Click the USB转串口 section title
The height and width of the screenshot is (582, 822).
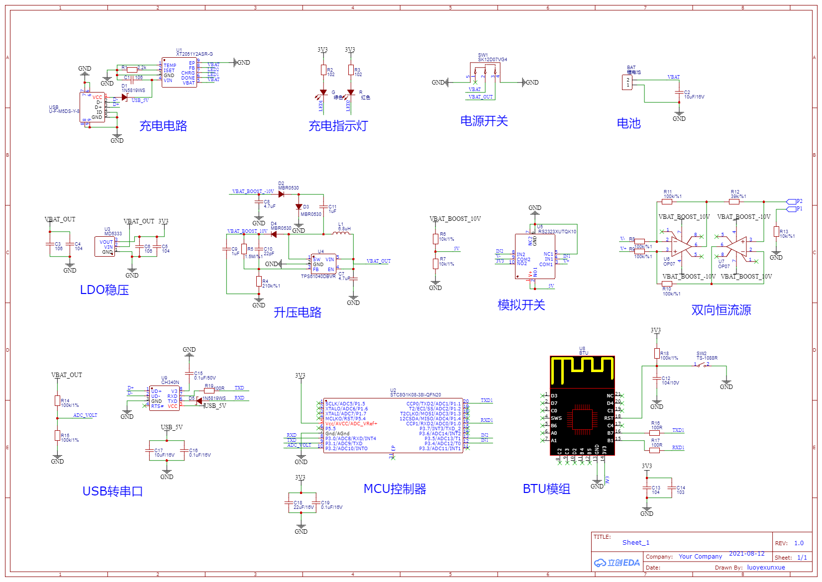coord(113,491)
